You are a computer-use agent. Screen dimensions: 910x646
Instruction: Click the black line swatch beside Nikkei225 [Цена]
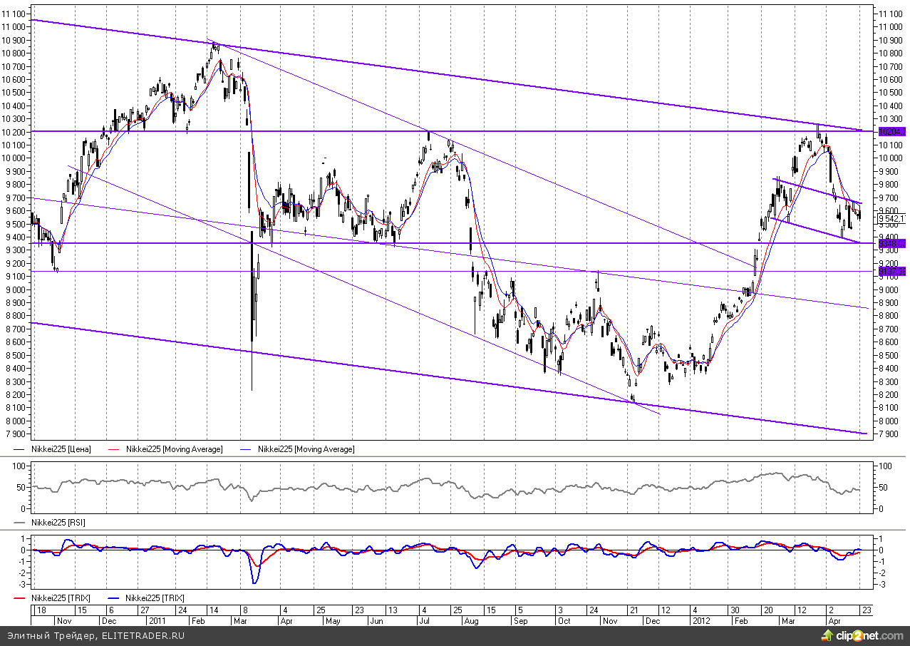[21, 449]
